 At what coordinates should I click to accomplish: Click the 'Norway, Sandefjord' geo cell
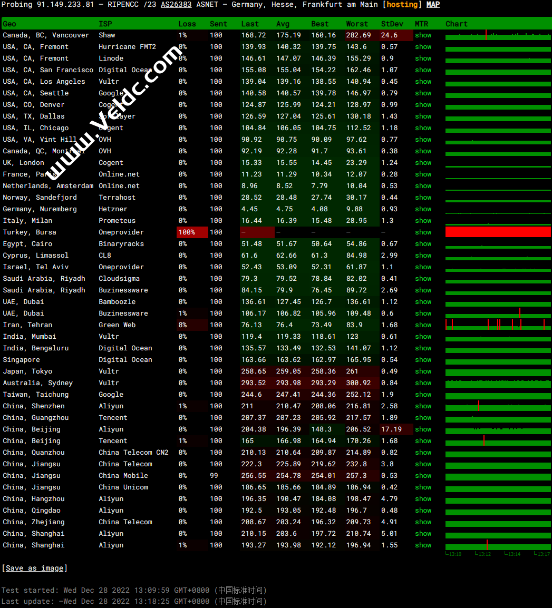coord(40,198)
